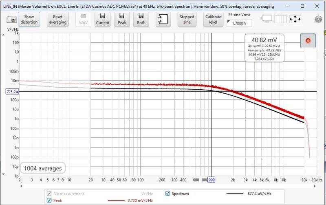This screenshot has height=205, width=326.
Task: Click the 1004 averages indicator
Action: (43, 168)
